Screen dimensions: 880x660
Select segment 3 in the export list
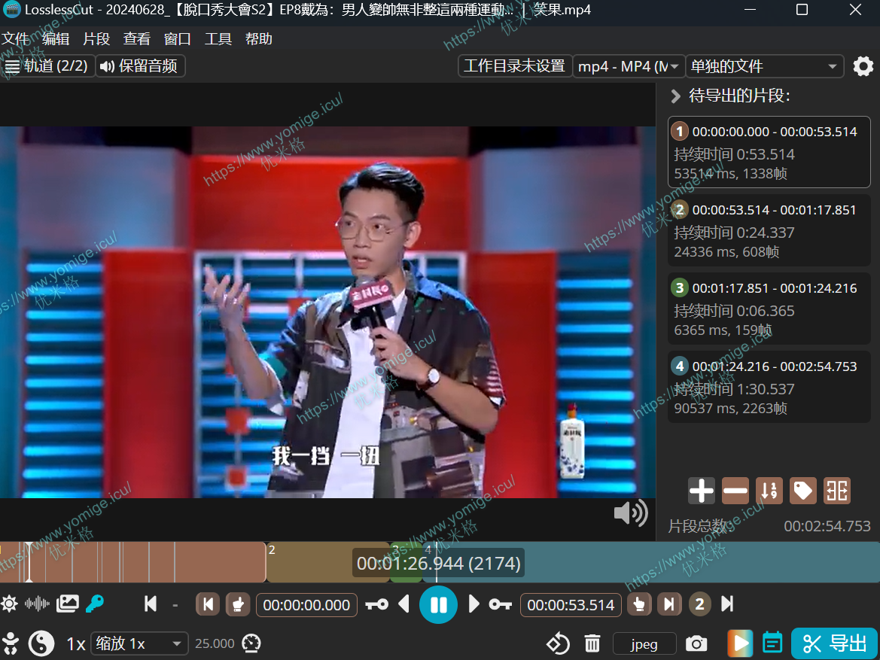[x=769, y=309]
